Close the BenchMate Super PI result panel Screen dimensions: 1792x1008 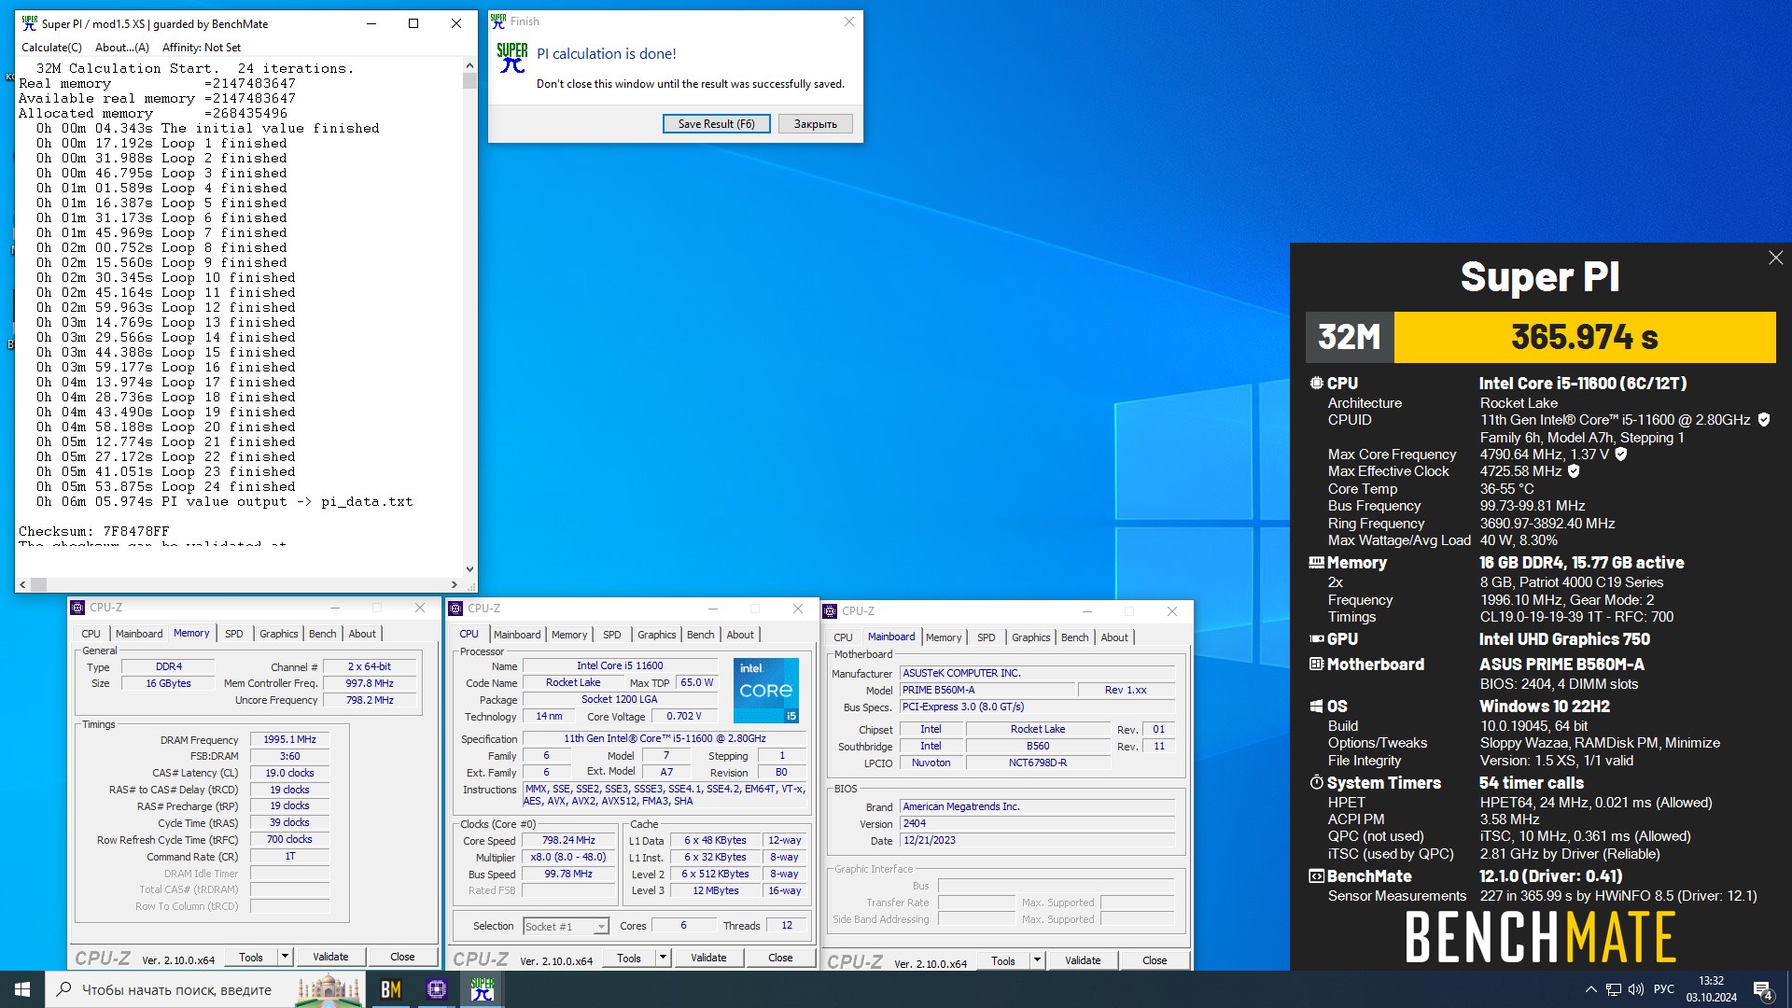click(x=1775, y=258)
